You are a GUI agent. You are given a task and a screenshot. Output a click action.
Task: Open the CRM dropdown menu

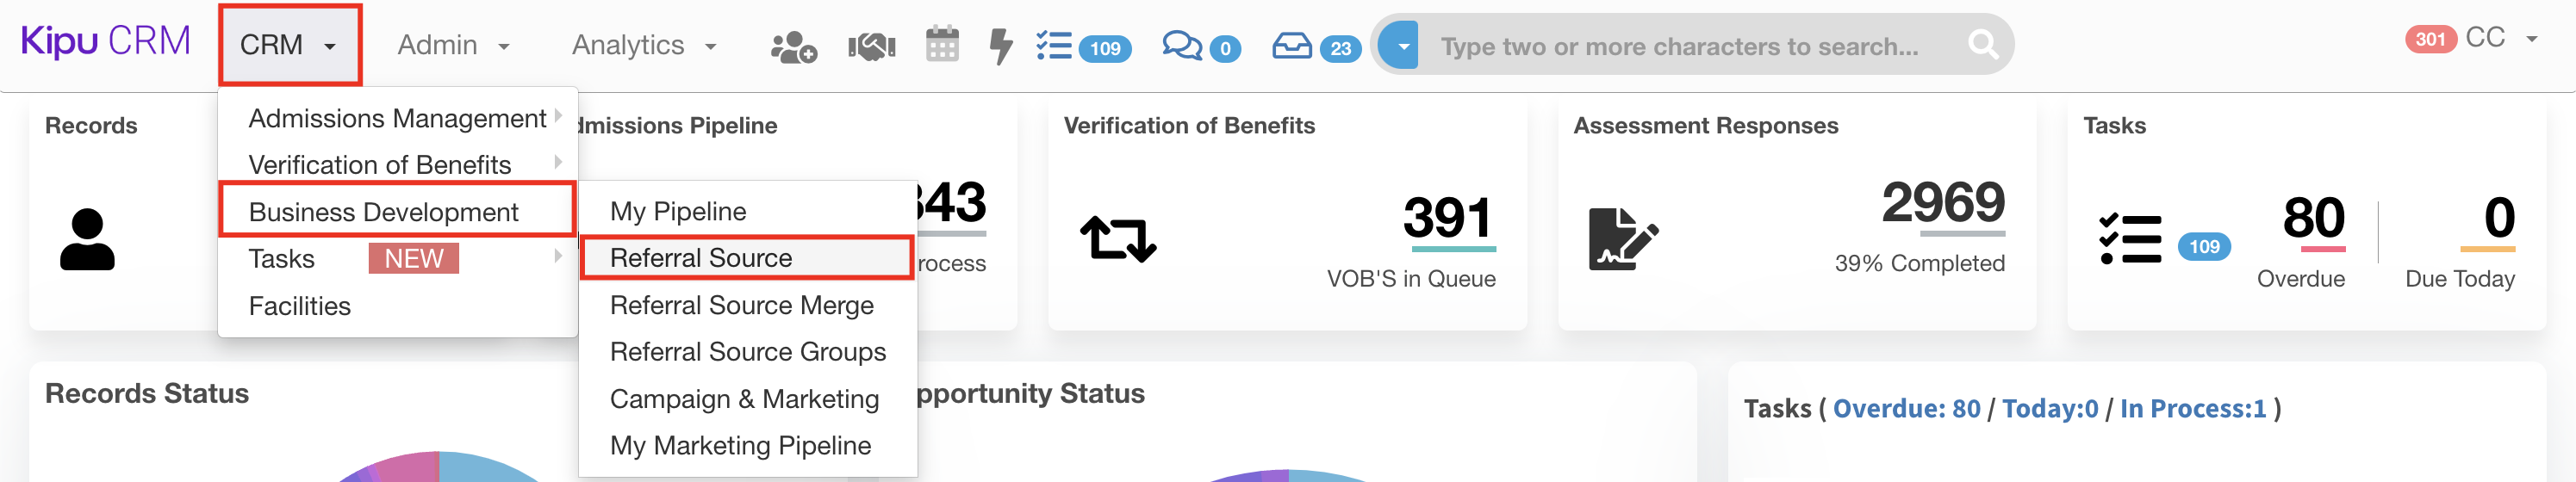point(289,45)
